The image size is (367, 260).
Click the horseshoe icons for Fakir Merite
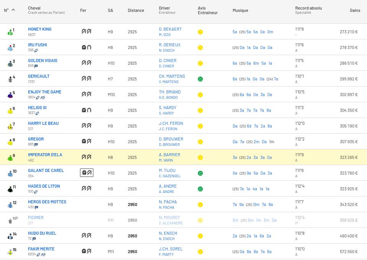86,251
